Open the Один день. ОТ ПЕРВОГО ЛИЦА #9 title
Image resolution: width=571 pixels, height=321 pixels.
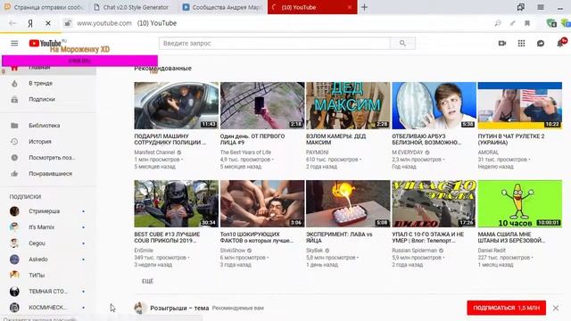point(252,139)
